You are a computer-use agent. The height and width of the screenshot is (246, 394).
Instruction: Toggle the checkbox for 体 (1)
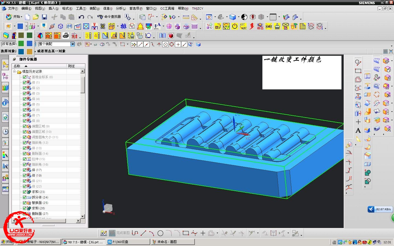(x=25, y=83)
